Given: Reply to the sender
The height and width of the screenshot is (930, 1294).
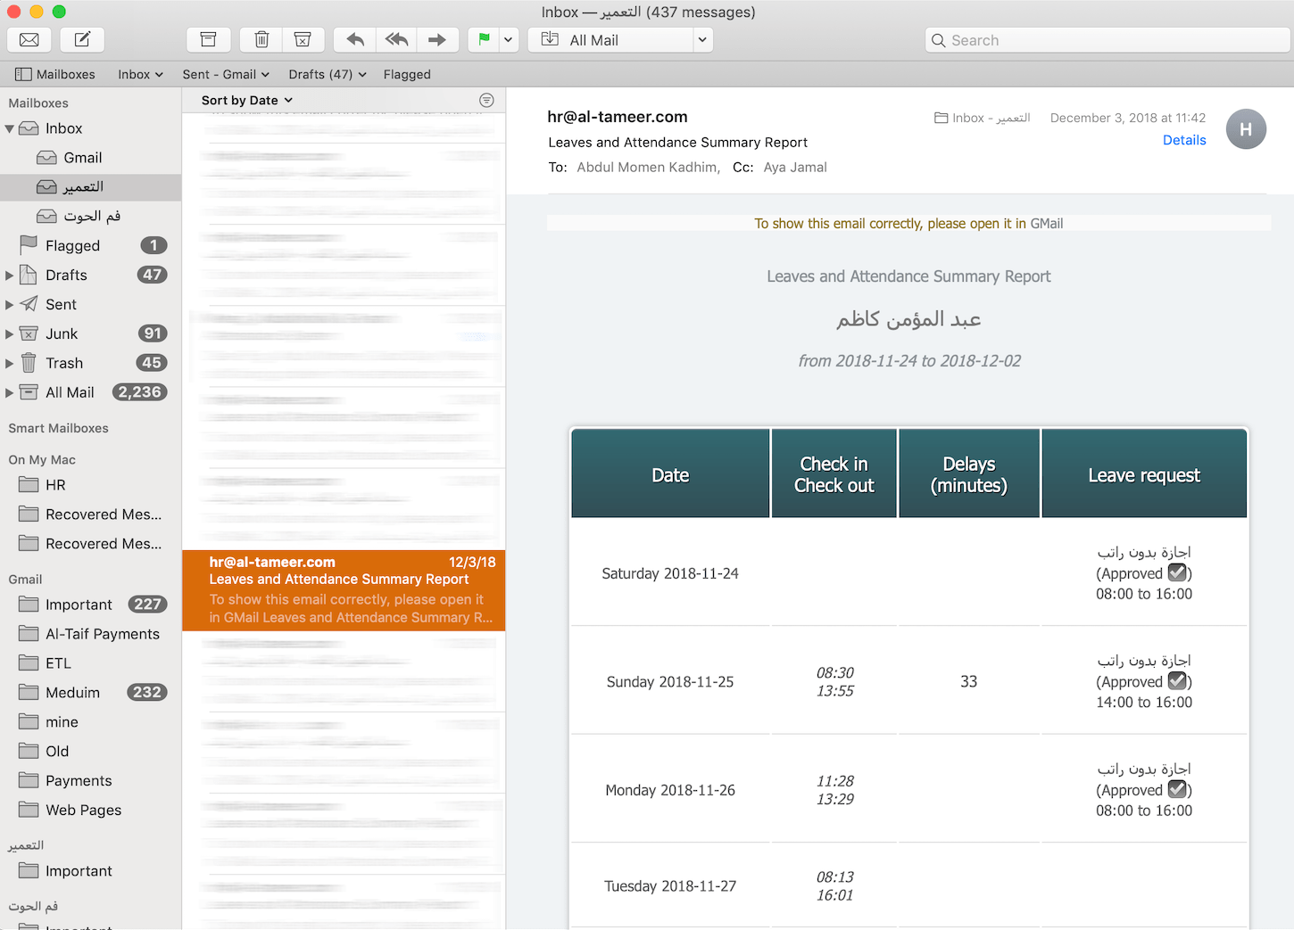Looking at the screenshot, I should (354, 40).
